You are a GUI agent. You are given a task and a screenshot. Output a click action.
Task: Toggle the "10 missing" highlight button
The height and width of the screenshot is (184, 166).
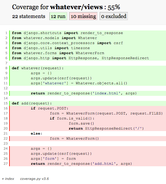pos(83,16)
